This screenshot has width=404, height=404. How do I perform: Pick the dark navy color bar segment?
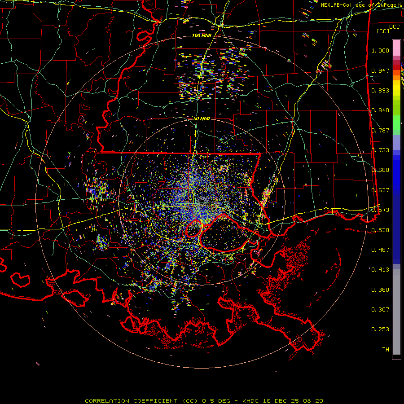pos(396,229)
